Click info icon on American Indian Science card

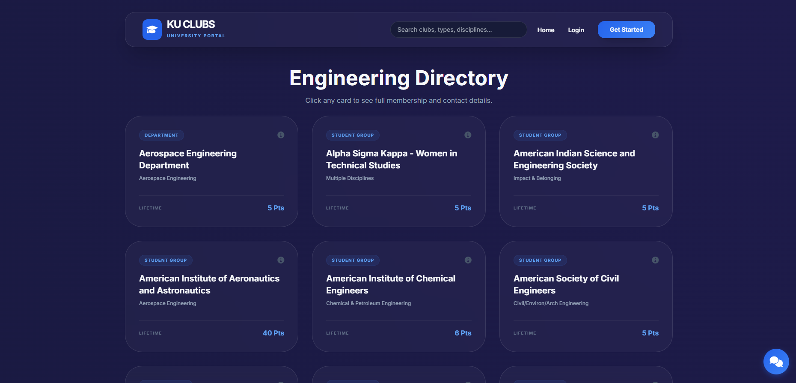[x=655, y=135]
